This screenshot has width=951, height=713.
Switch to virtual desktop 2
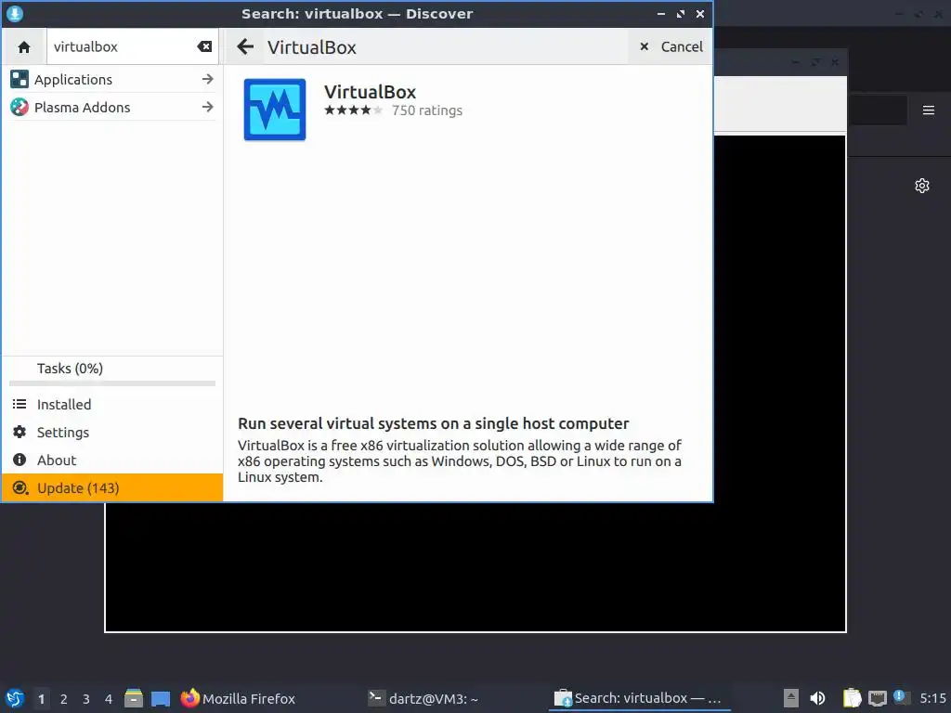[64, 699]
